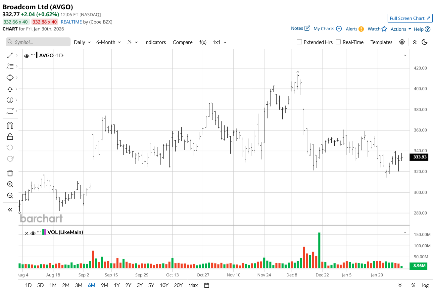Expand the Actions dropdown menu
Viewport: 433px width, 290px height.
tap(401, 29)
